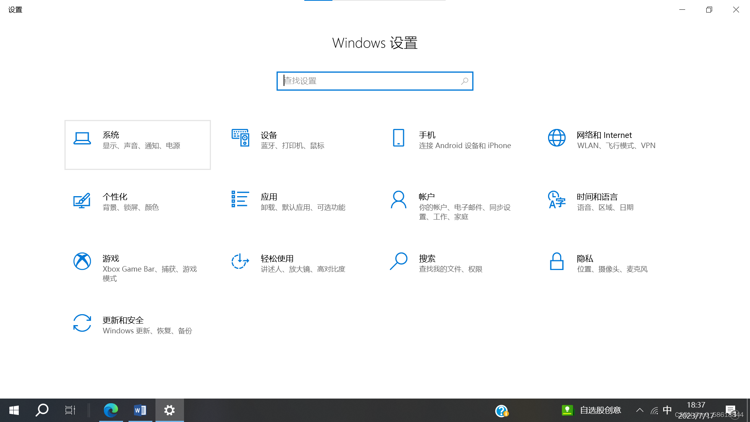Viewport: 750px width, 422px height.
Task: Expand the system tray hidden icons chevron
Action: click(x=639, y=410)
